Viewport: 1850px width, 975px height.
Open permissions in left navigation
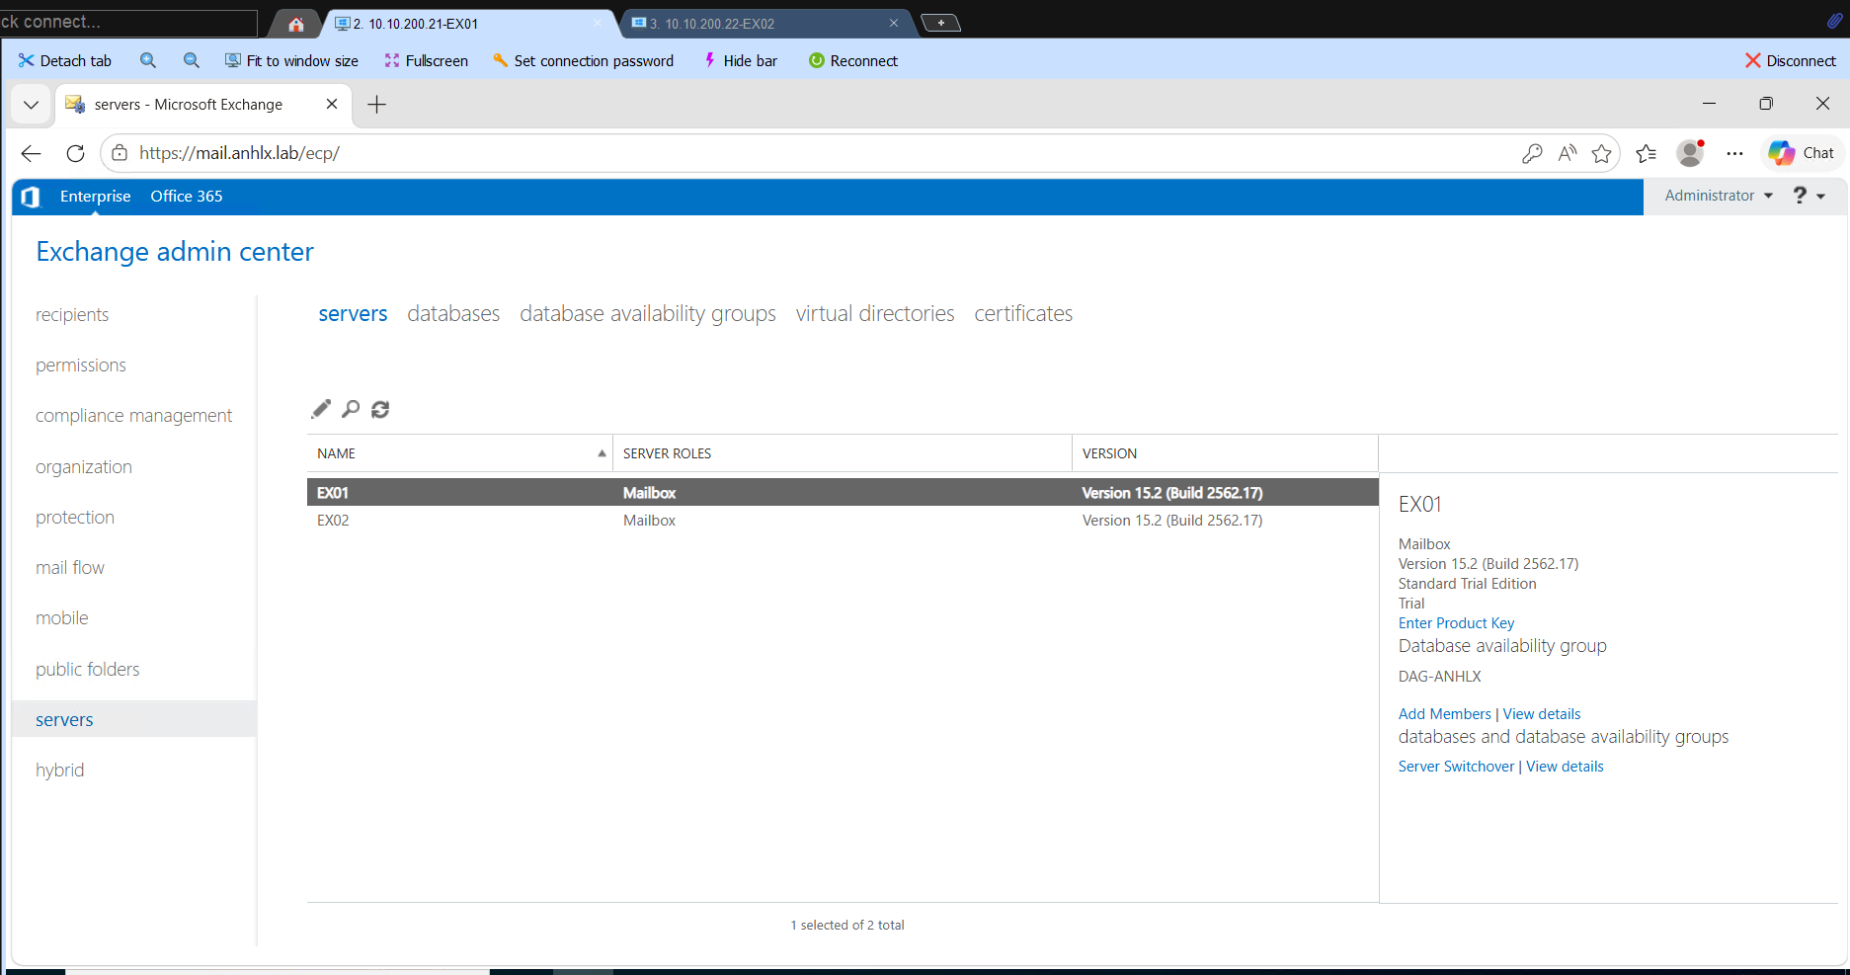click(x=81, y=366)
